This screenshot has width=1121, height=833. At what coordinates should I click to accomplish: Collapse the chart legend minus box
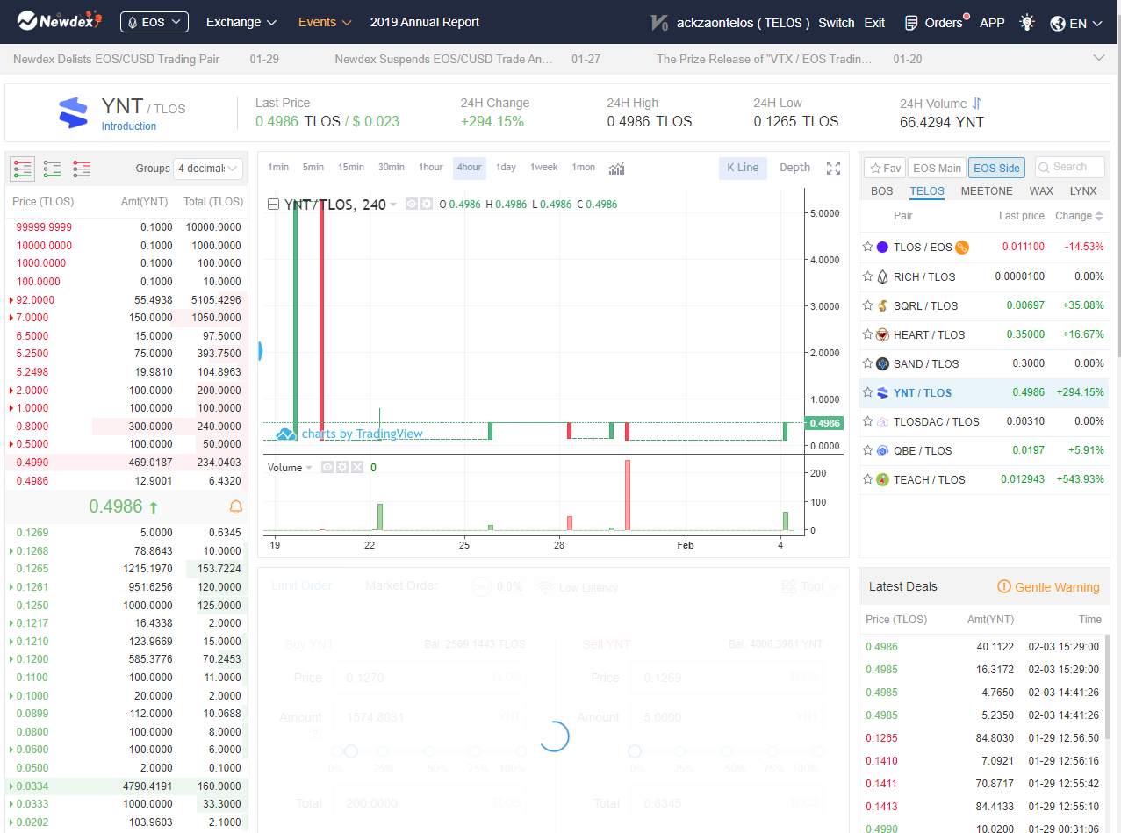273,205
